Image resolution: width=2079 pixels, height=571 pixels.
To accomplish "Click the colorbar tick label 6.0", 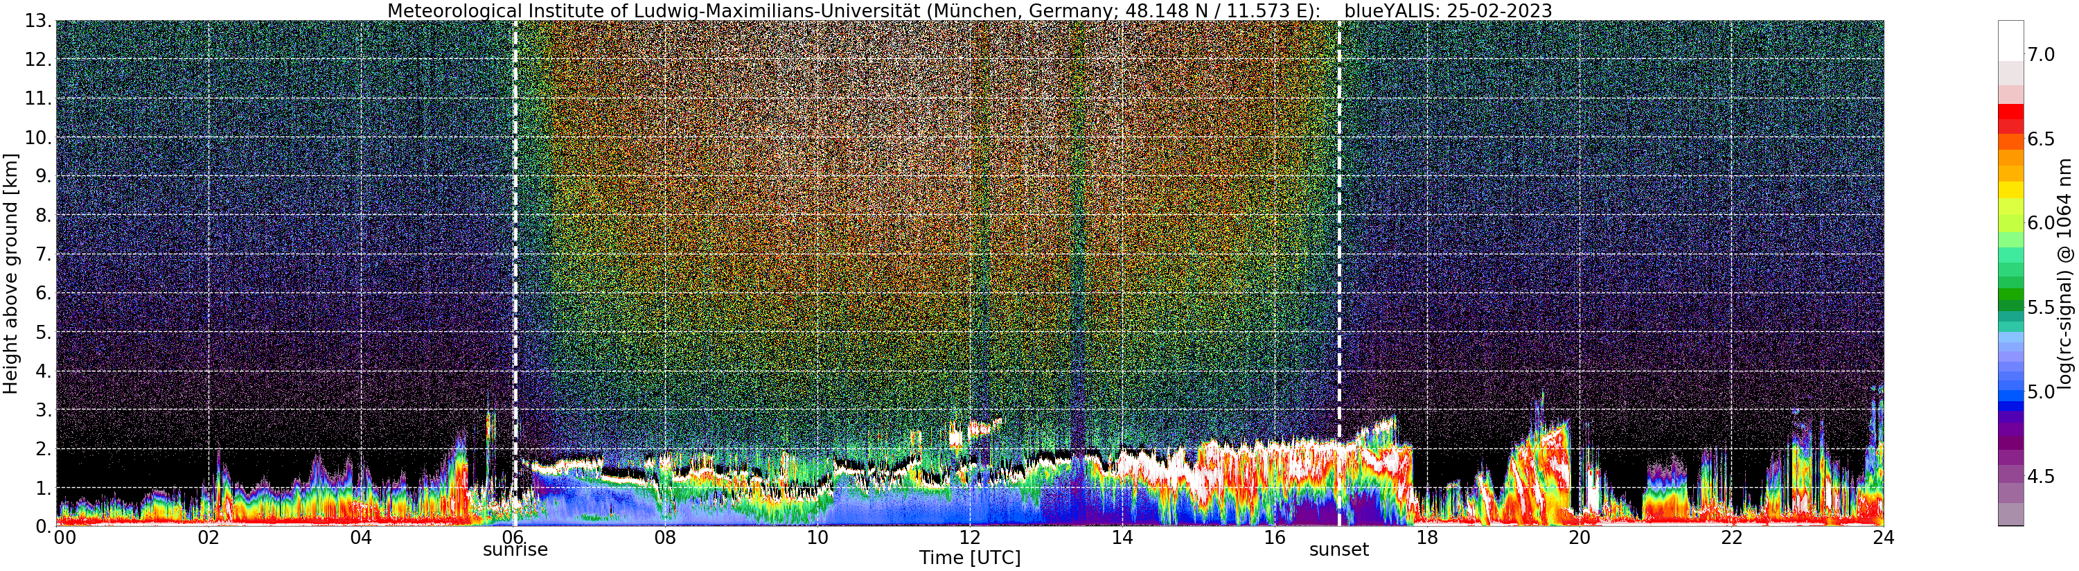I will 2041,223.
